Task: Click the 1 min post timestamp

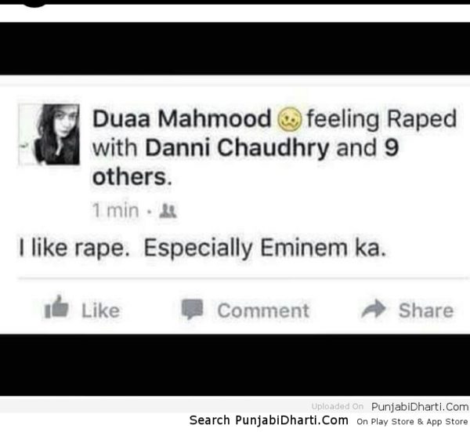Action: tap(115, 210)
